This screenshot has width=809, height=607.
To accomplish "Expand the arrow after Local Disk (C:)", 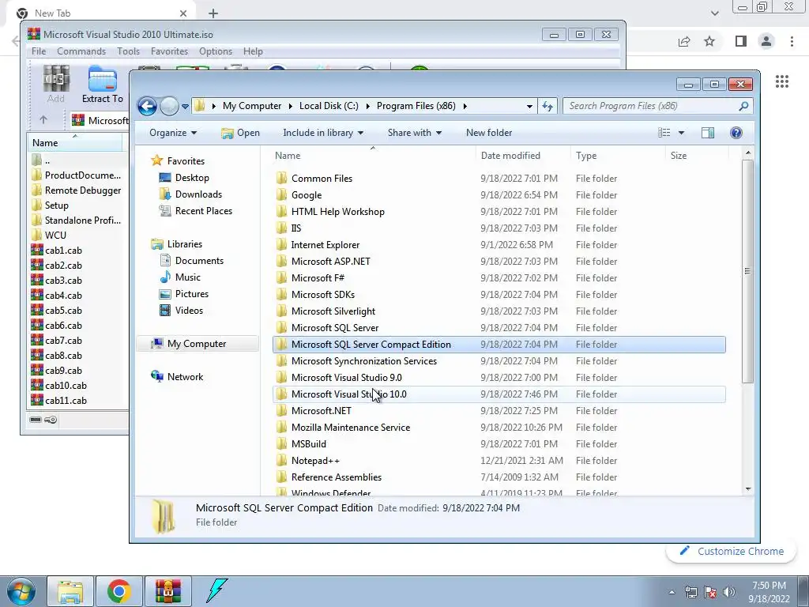I will [367, 106].
